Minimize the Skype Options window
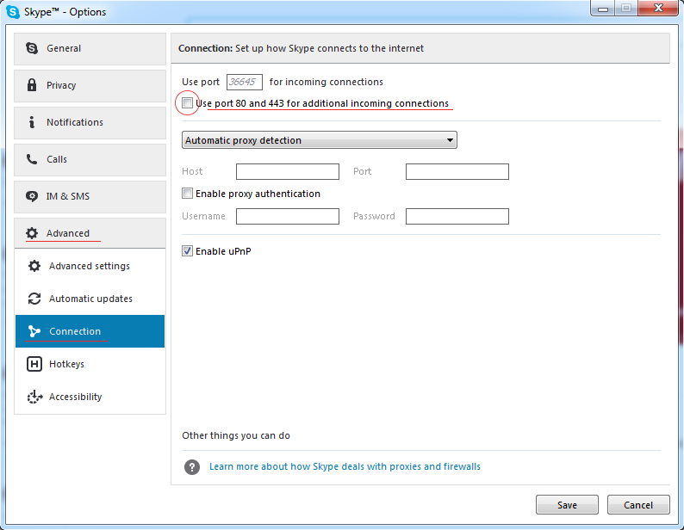 [603, 9]
